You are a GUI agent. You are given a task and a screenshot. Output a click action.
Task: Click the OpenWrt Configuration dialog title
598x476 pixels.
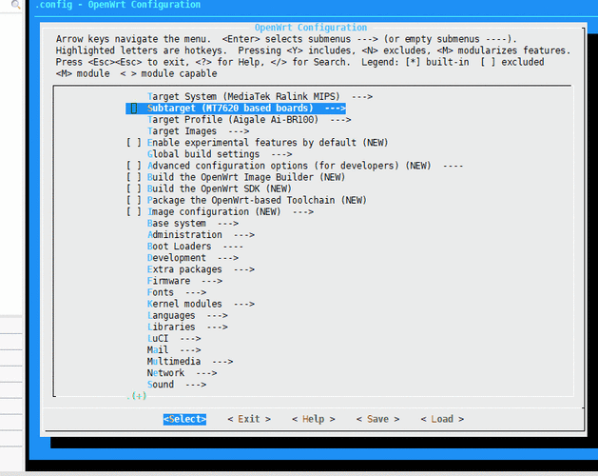pyautogui.click(x=311, y=28)
